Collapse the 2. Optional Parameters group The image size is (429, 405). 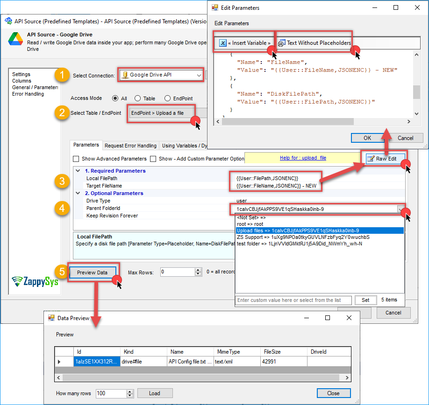[78, 193]
